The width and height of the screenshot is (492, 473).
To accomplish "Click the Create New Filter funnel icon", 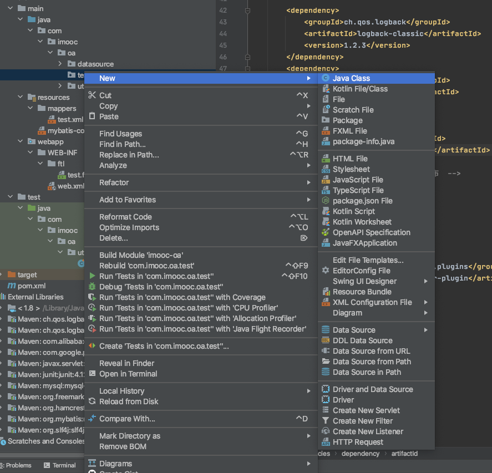I will (326, 421).
